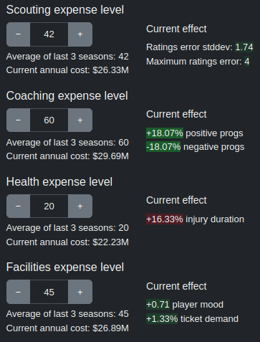Click the +18.07% positive progs badge

165,133
